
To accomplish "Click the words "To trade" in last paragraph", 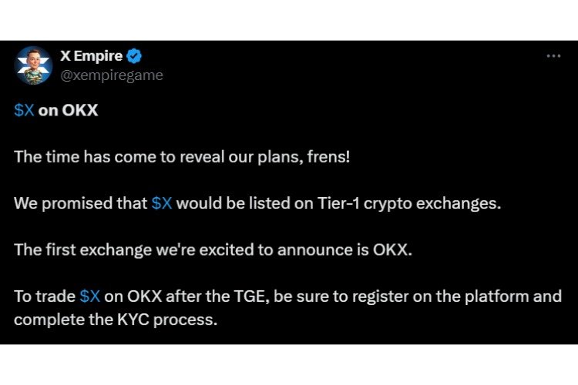I will click(44, 296).
